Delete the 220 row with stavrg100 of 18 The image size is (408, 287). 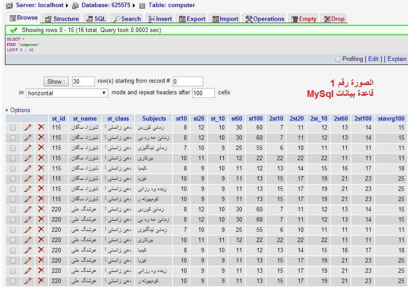41,250
